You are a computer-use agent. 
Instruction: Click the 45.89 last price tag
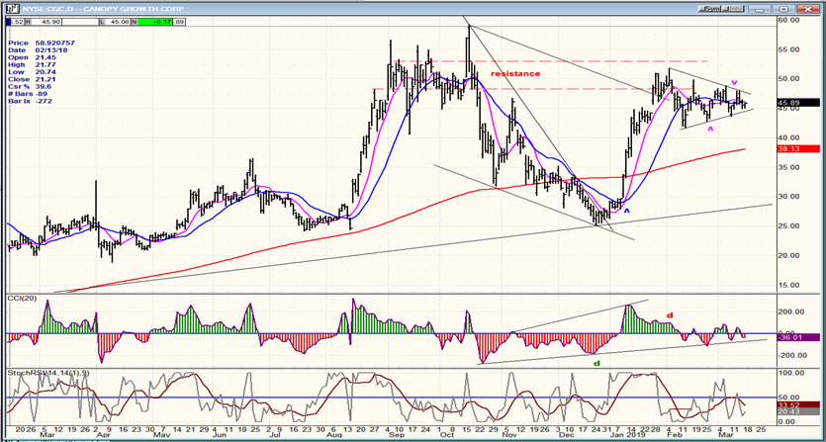tap(798, 103)
